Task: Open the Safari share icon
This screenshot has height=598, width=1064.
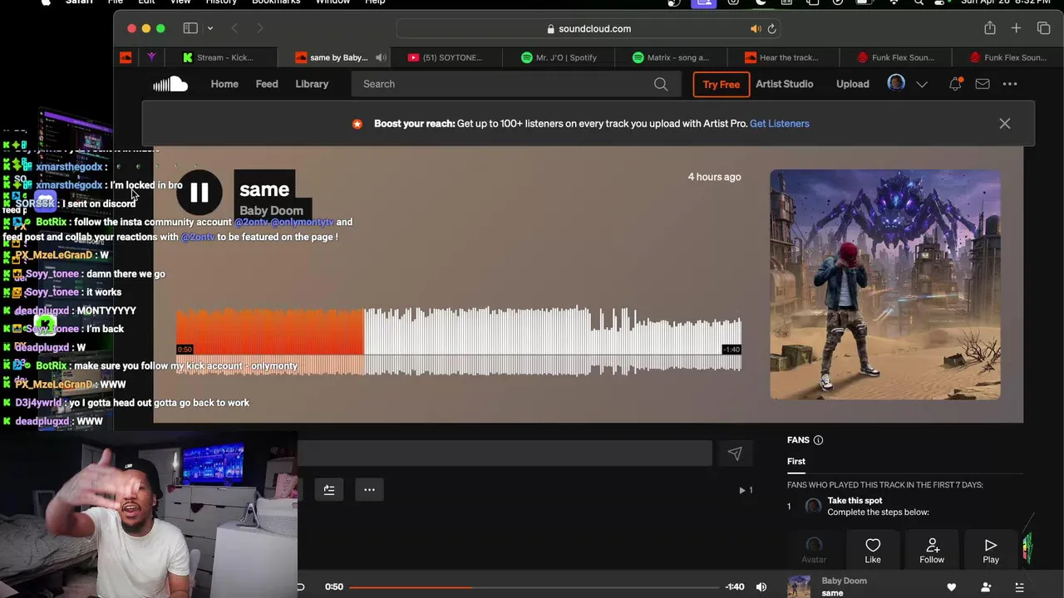Action: pyautogui.click(x=989, y=28)
